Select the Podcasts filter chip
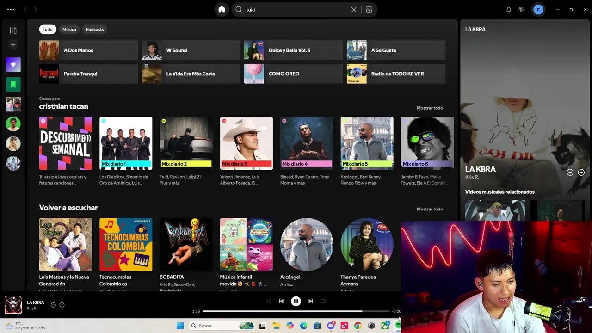Image resolution: width=592 pixels, height=333 pixels. [x=95, y=29]
